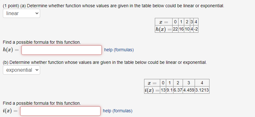The height and width of the screenshot is (117, 255).
Task: Click the 'i(x) =' label before answer box
Action: (10, 111)
